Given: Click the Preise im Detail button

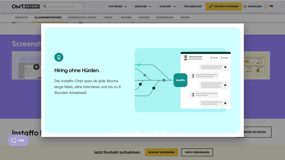Looking at the screenshot, I should [x=258, y=132].
